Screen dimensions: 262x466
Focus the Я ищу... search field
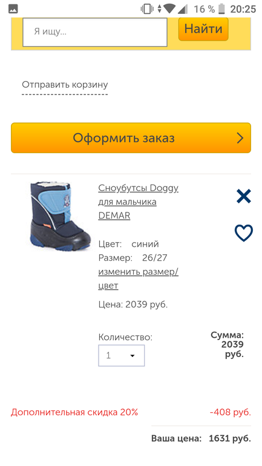(x=95, y=32)
